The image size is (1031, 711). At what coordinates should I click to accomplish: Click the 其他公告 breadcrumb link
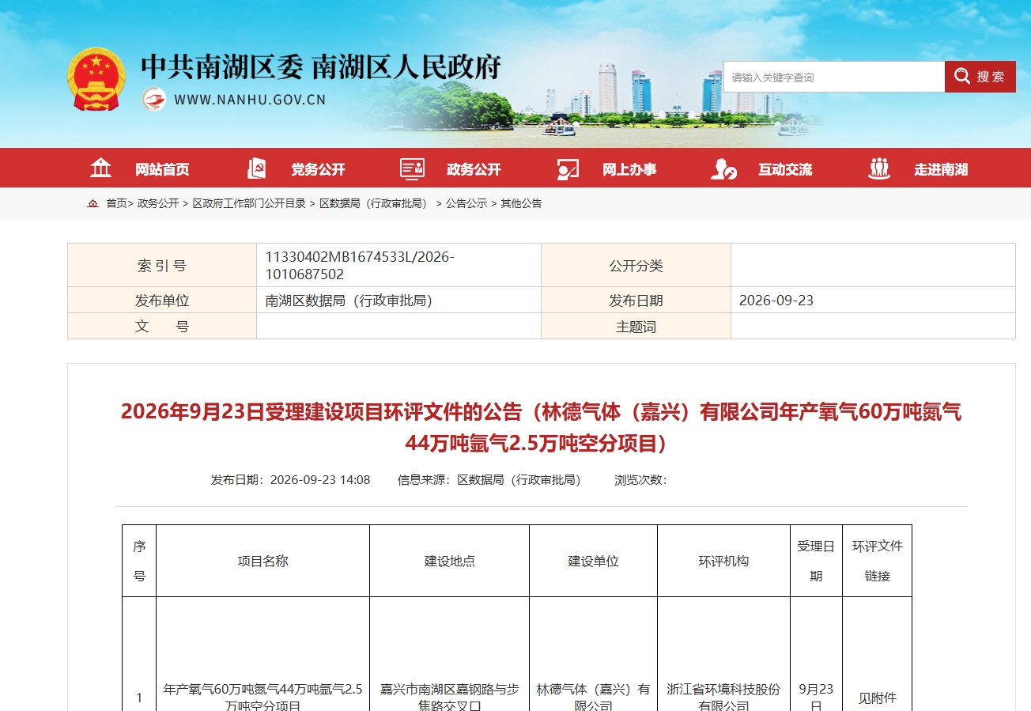coord(521,203)
